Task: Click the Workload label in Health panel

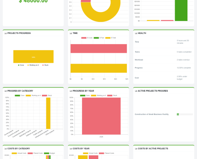Action: pyautogui.click(x=139, y=60)
